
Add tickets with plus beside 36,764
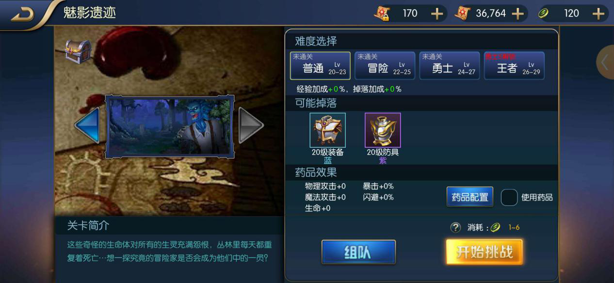click(x=517, y=14)
